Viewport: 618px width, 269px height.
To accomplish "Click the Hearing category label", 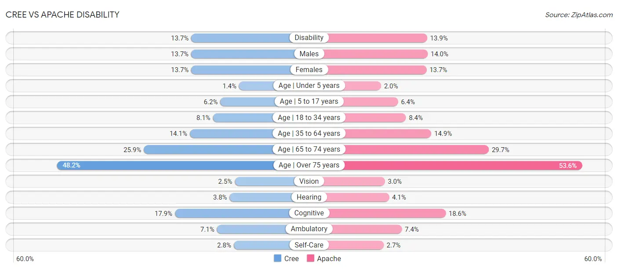I will (x=309, y=197).
